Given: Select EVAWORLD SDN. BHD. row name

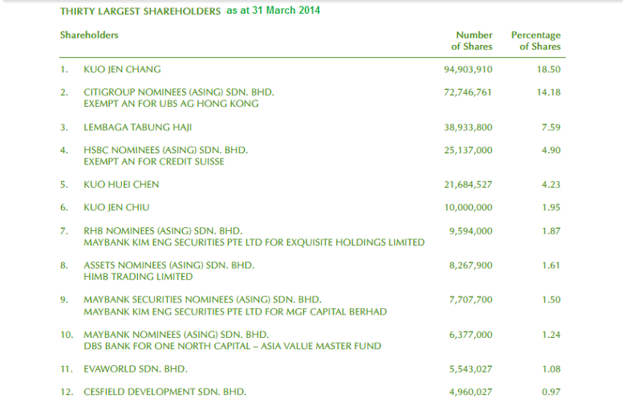Looking at the screenshot, I should 136,369.
